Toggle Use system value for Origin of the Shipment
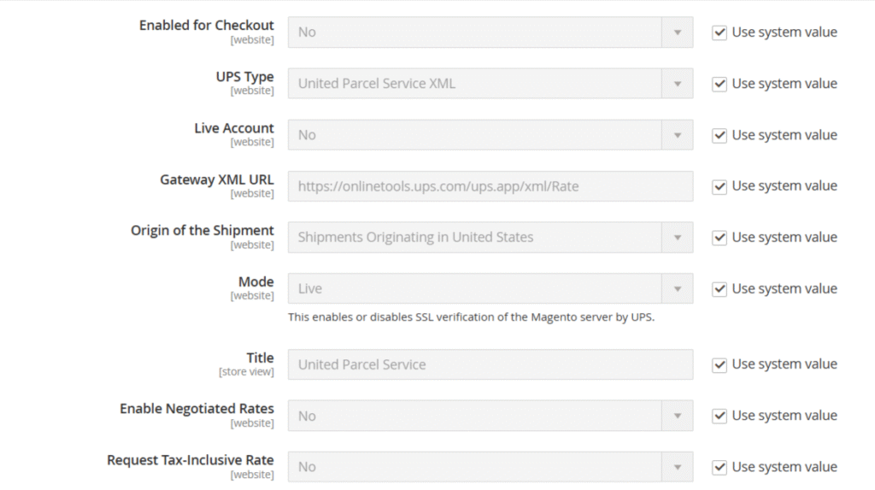Screen dimensions: 875x490 (x=719, y=237)
